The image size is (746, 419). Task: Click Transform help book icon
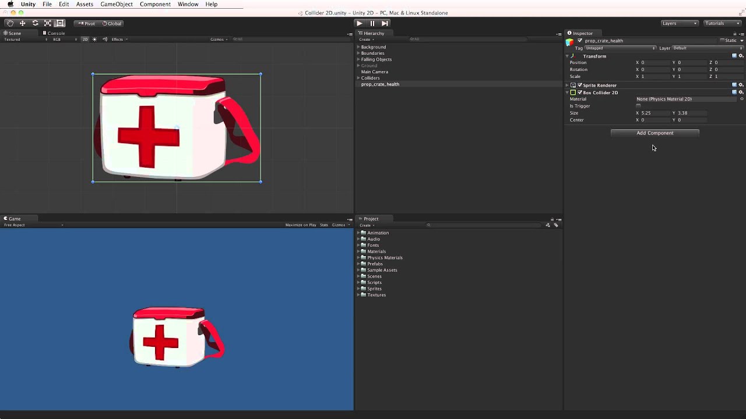pyautogui.click(x=734, y=56)
